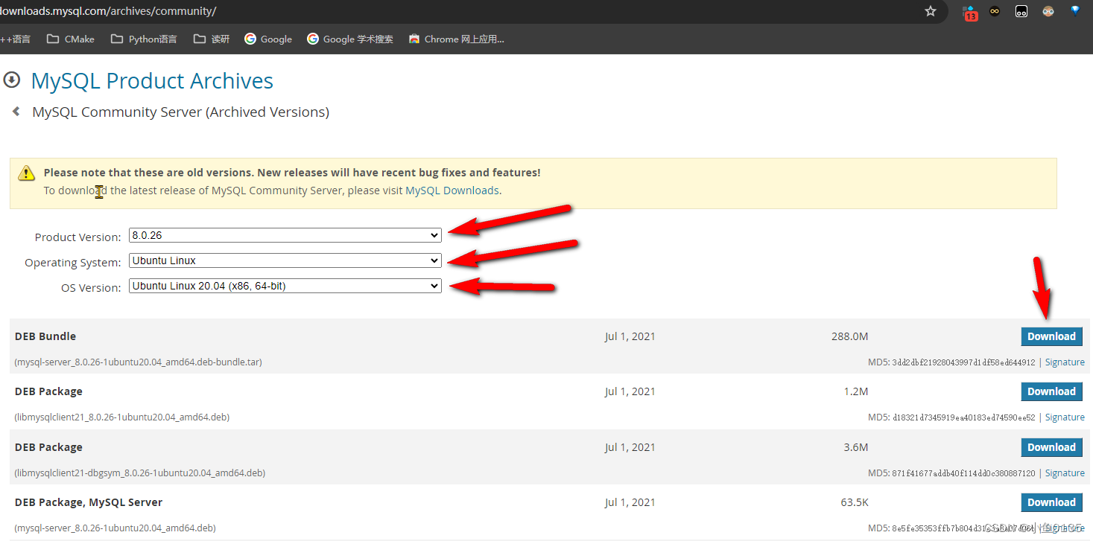Click the Tampermonkey-style goggles extension icon
The height and width of the screenshot is (541, 1093).
coord(995,11)
